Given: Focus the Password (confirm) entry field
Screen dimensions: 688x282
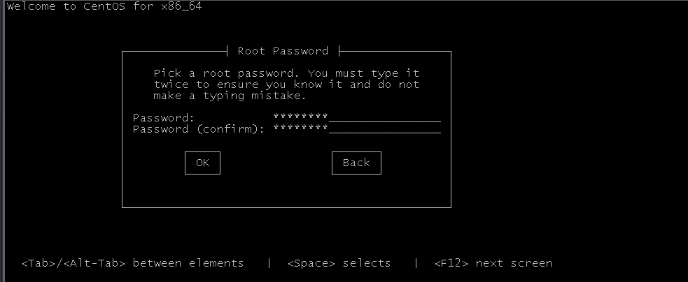Looking at the screenshot, I should pyautogui.click(x=357, y=128).
